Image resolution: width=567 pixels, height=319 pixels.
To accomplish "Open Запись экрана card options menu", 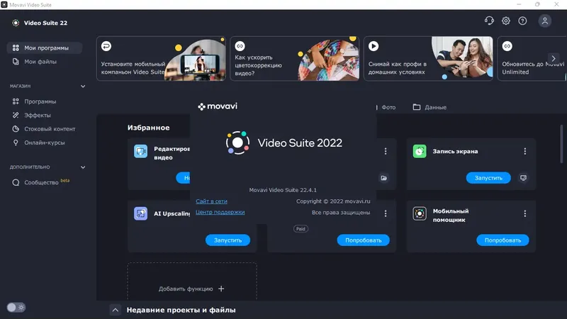I will point(525,151).
